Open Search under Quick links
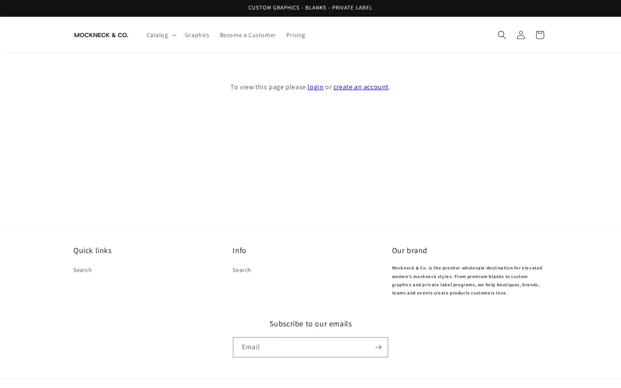 pyautogui.click(x=82, y=270)
